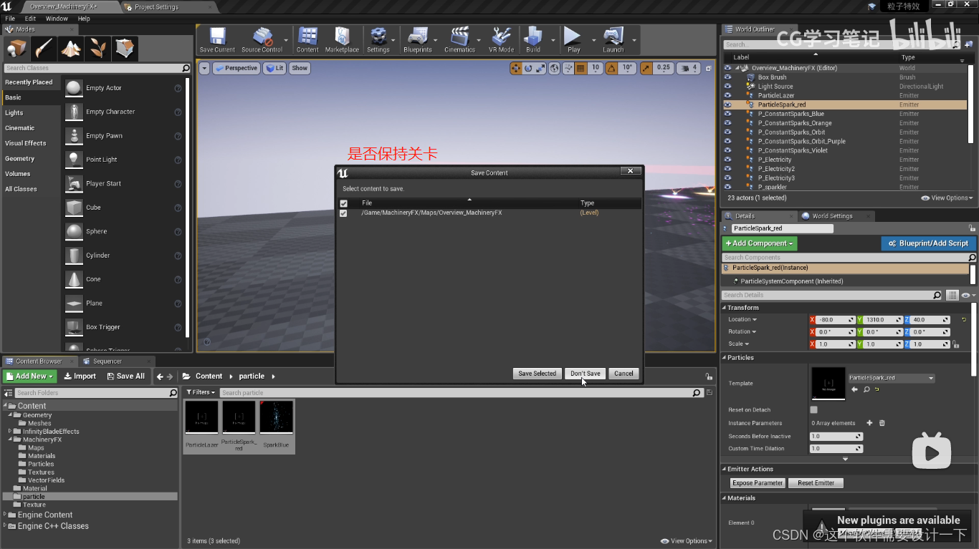This screenshot has height=549, width=979.
Task: Clear Instance Parameters array with trash icon
Action: click(882, 423)
